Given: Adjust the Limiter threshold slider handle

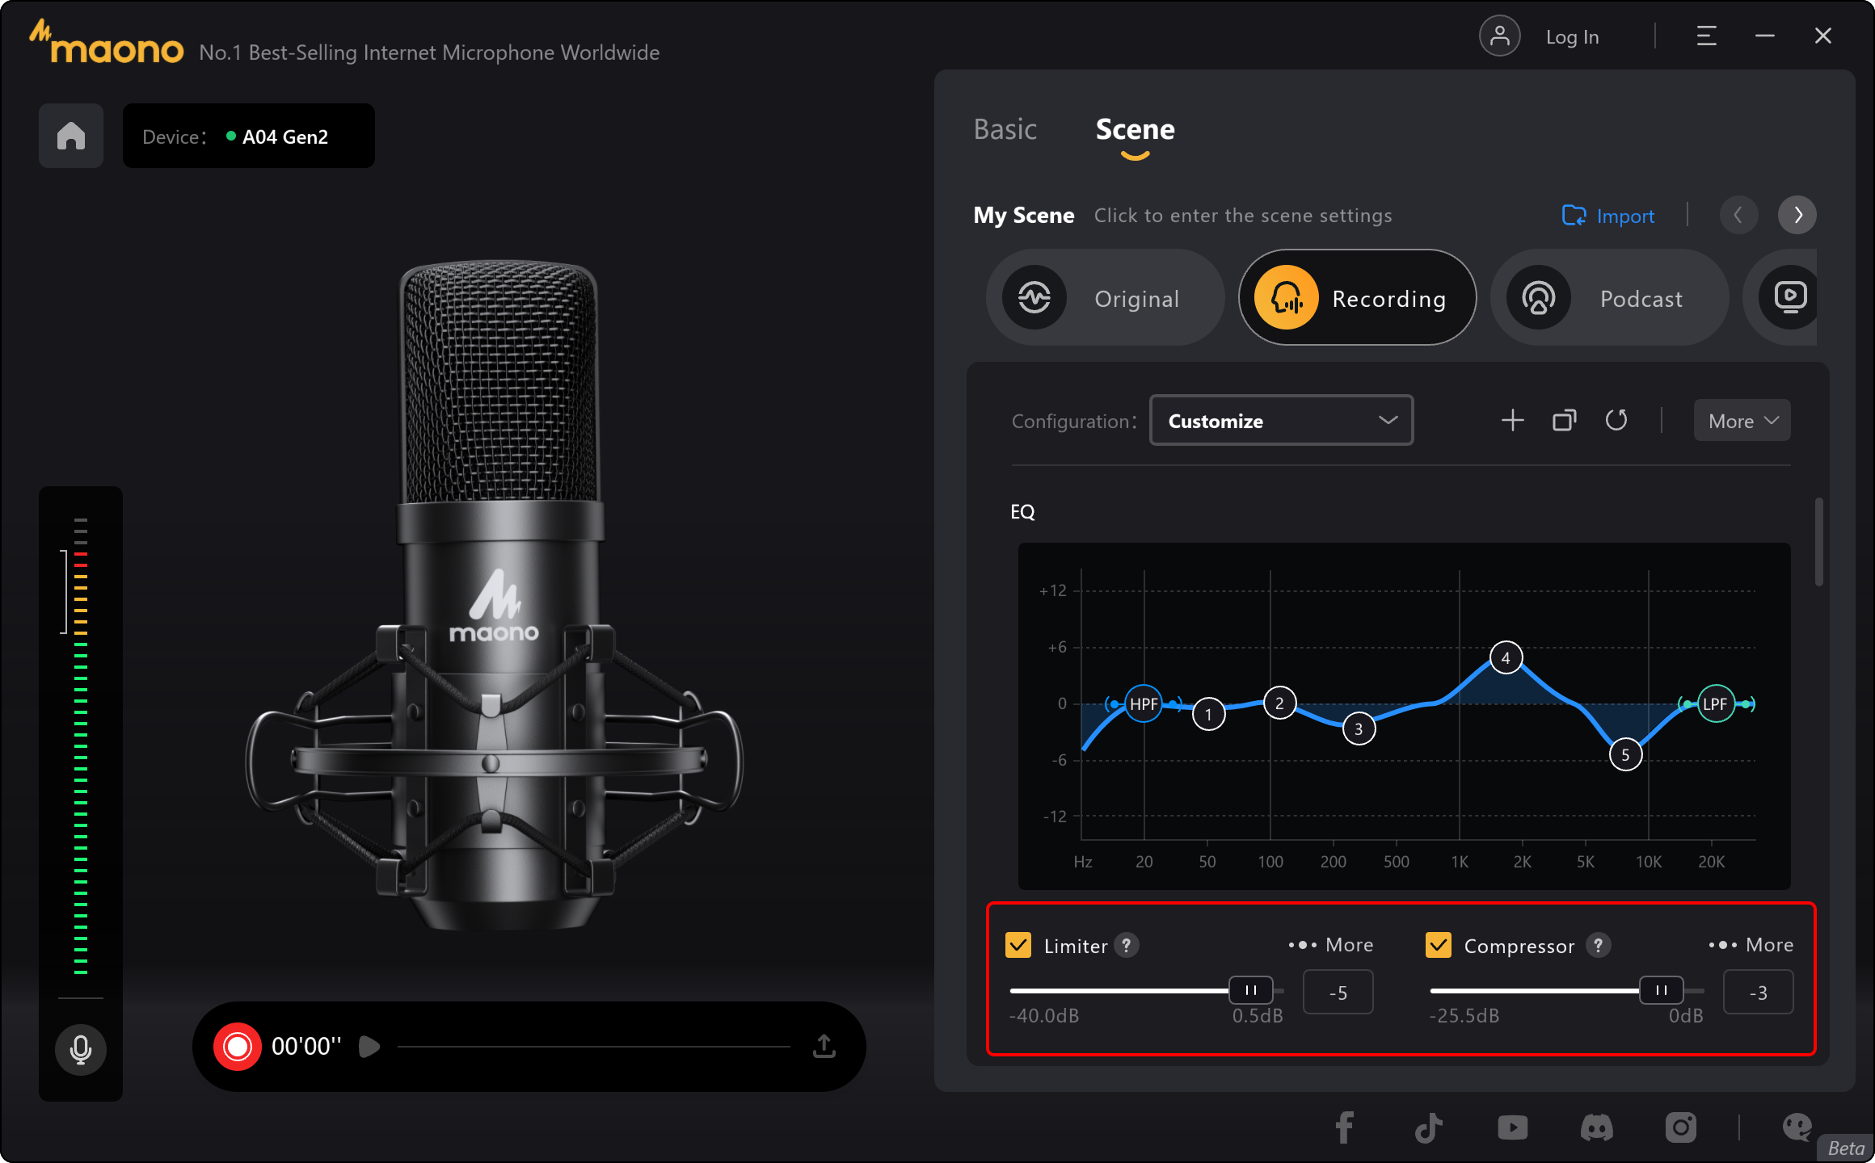Looking at the screenshot, I should pos(1250,990).
